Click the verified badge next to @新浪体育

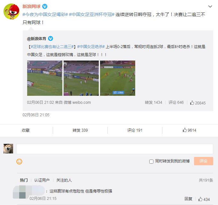tap(51, 38)
